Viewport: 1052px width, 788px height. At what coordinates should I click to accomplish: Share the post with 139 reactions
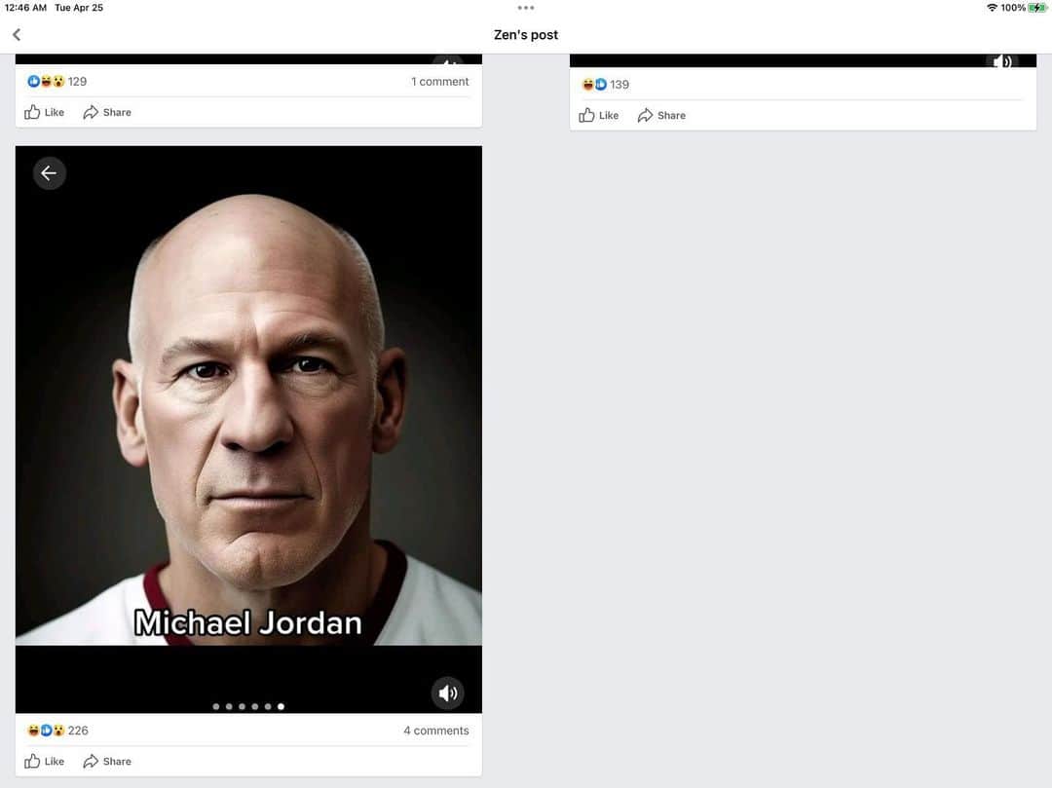661,115
